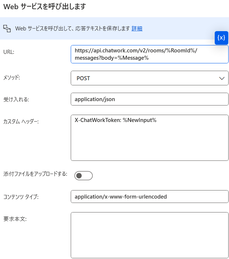Image resolution: width=229 pixels, height=259 pixels.
Task: Open the 詳細 details link
Action: pyautogui.click(x=137, y=29)
